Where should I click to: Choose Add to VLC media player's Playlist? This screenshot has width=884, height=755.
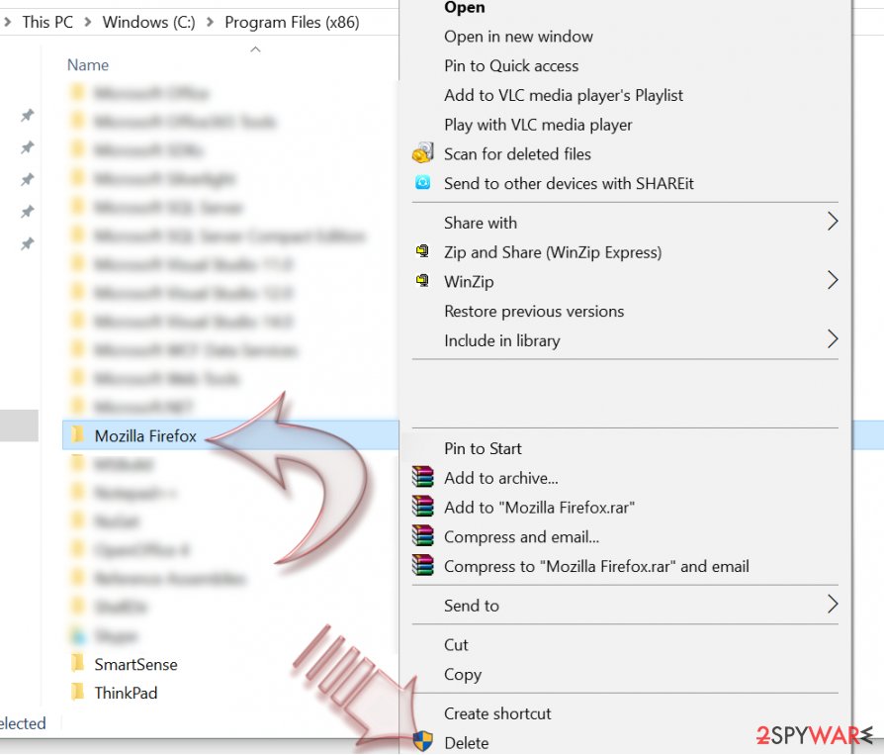point(564,95)
